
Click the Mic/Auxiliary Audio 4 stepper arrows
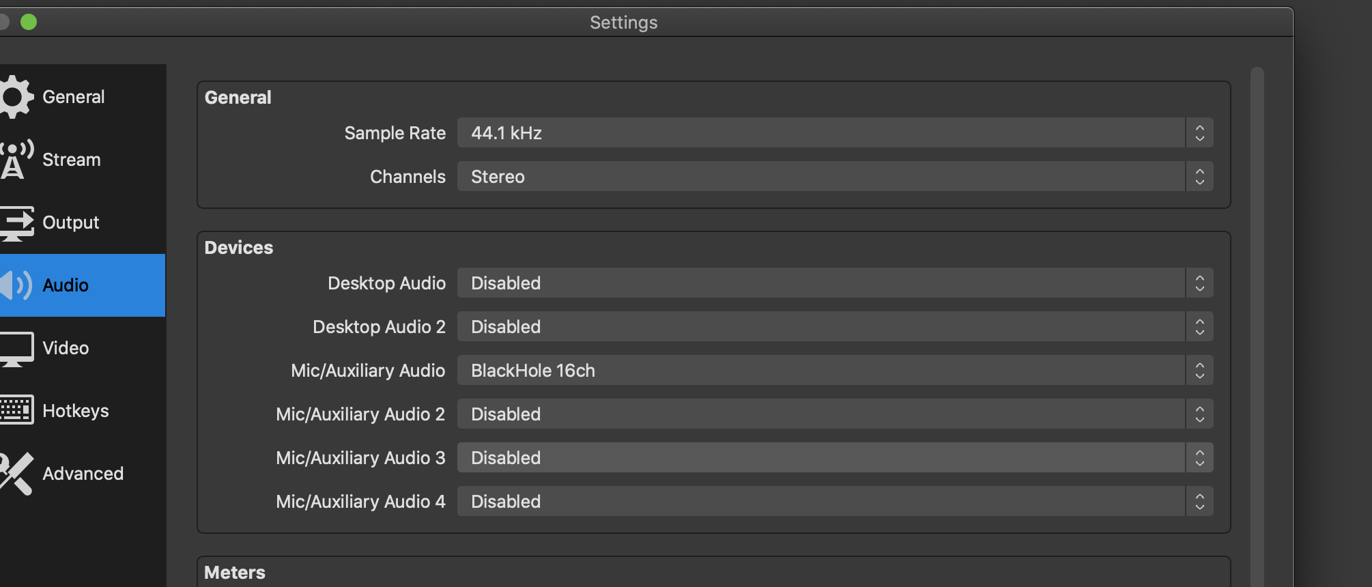pyautogui.click(x=1199, y=502)
